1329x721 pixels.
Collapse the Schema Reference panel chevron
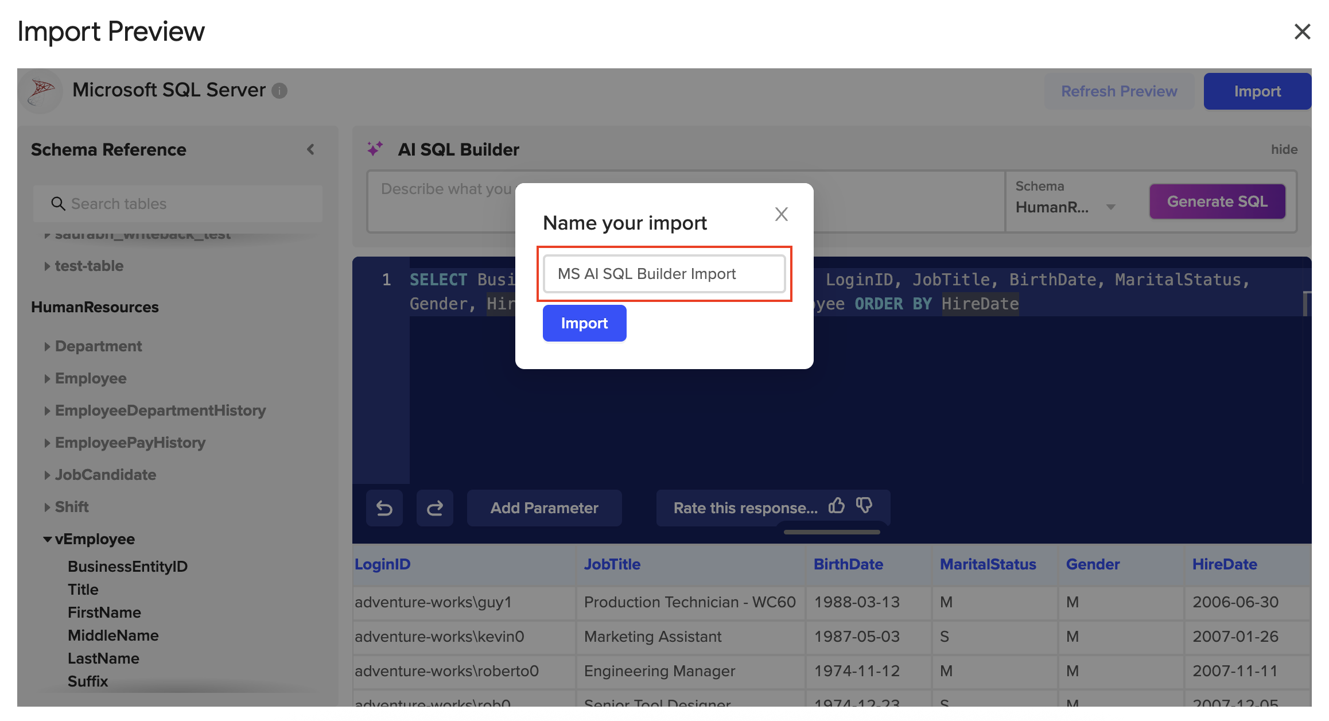coord(310,150)
